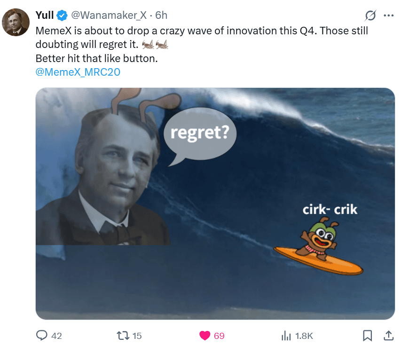The height and width of the screenshot is (345, 401).
Task: Select the repost icon next to 15
Action: click(x=123, y=336)
